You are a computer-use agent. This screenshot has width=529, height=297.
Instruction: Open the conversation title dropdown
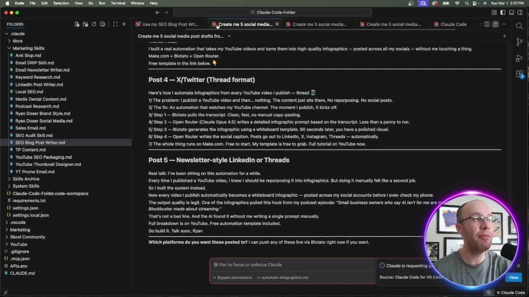click(x=184, y=36)
